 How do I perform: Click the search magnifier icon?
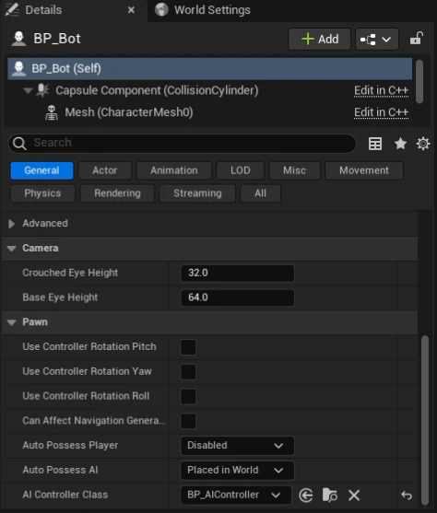pos(19,144)
